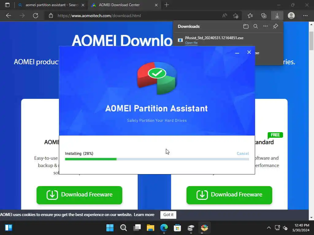
Task: Add this page to favorites
Action: pyautogui.click(x=236, y=16)
